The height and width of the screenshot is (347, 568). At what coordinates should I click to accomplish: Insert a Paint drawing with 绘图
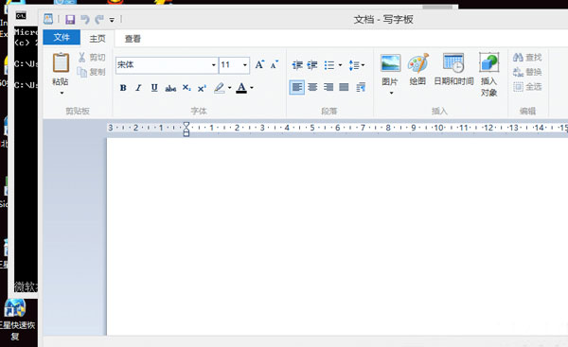(x=418, y=69)
